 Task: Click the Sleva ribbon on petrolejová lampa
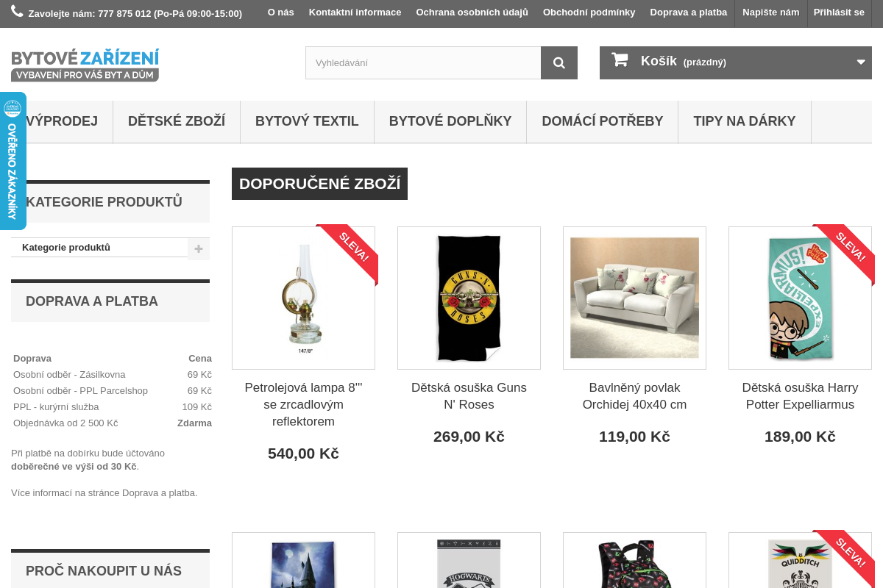[x=349, y=253]
